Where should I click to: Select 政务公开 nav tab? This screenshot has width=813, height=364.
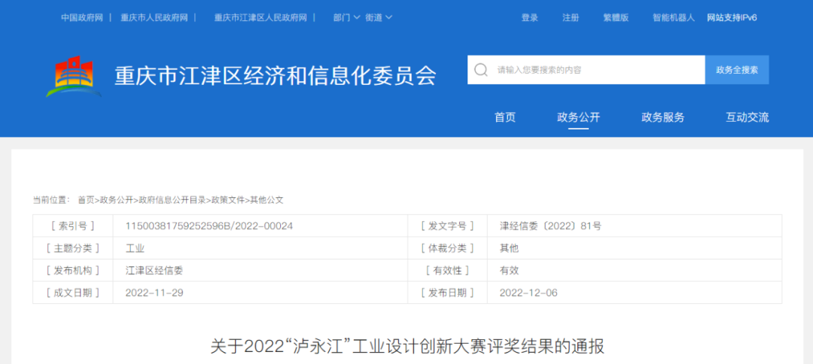click(x=578, y=117)
